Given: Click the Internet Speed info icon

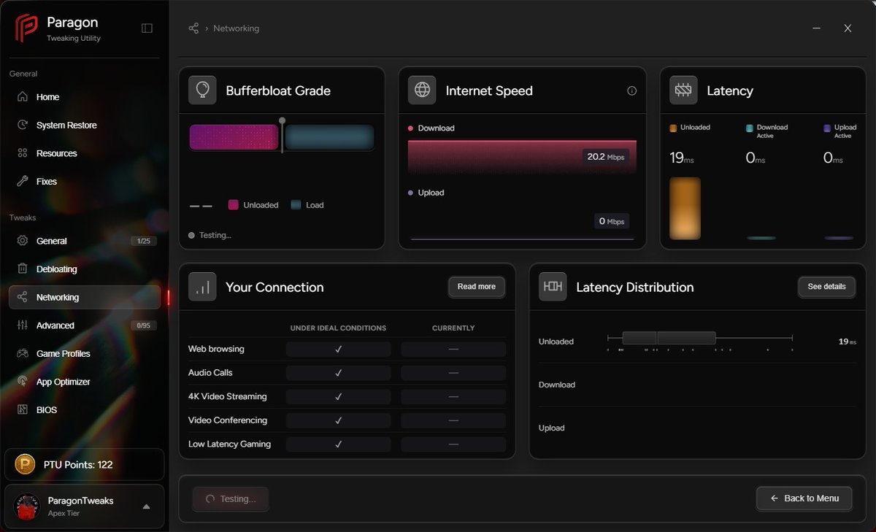Looking at the screenshot, I should (x=632, y=91).
